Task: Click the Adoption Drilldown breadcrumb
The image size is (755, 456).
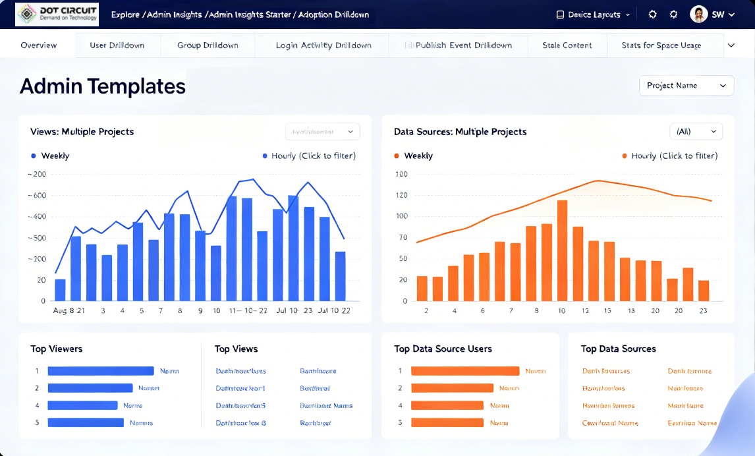Action: (x=333, y=14)
